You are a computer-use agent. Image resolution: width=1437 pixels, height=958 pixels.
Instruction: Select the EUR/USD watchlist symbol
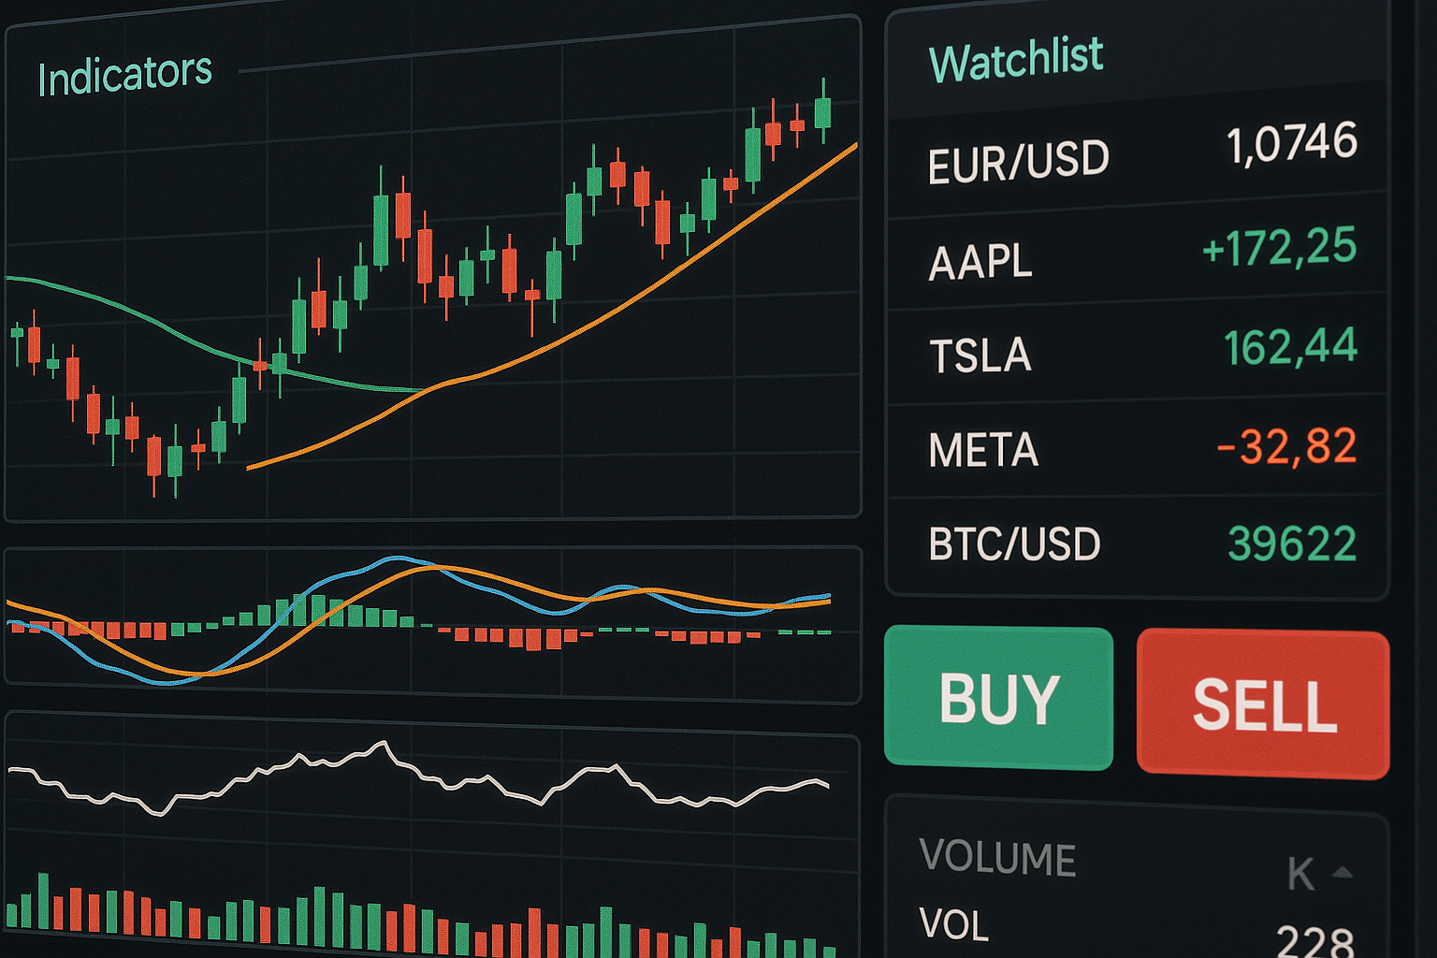click(1018, 161)
